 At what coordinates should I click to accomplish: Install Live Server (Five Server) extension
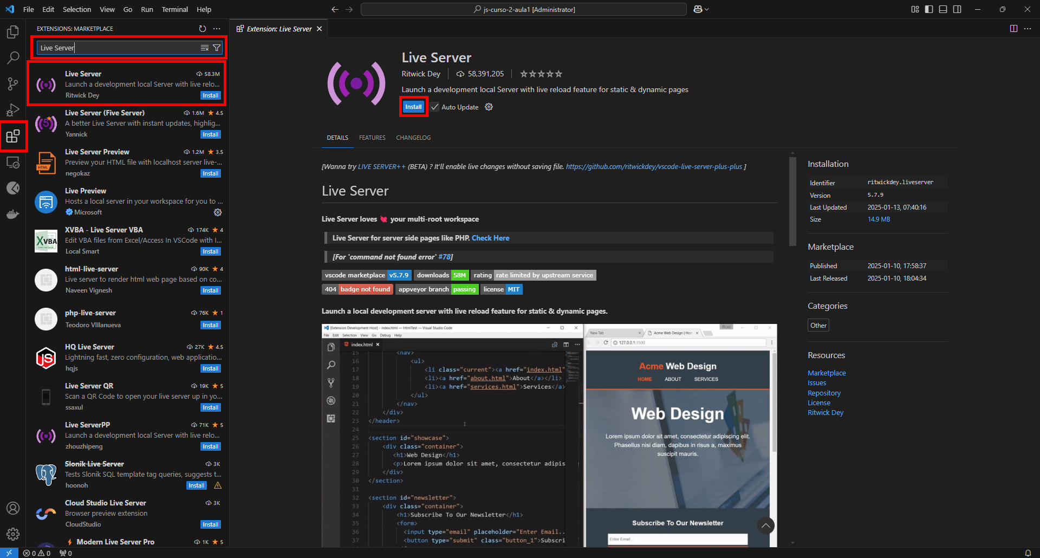[211, 134]
